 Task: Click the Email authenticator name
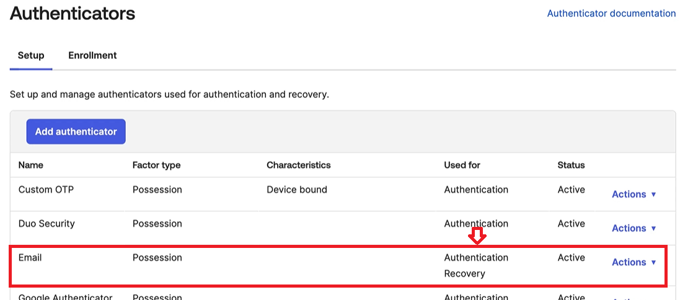[x=30, y=257]
